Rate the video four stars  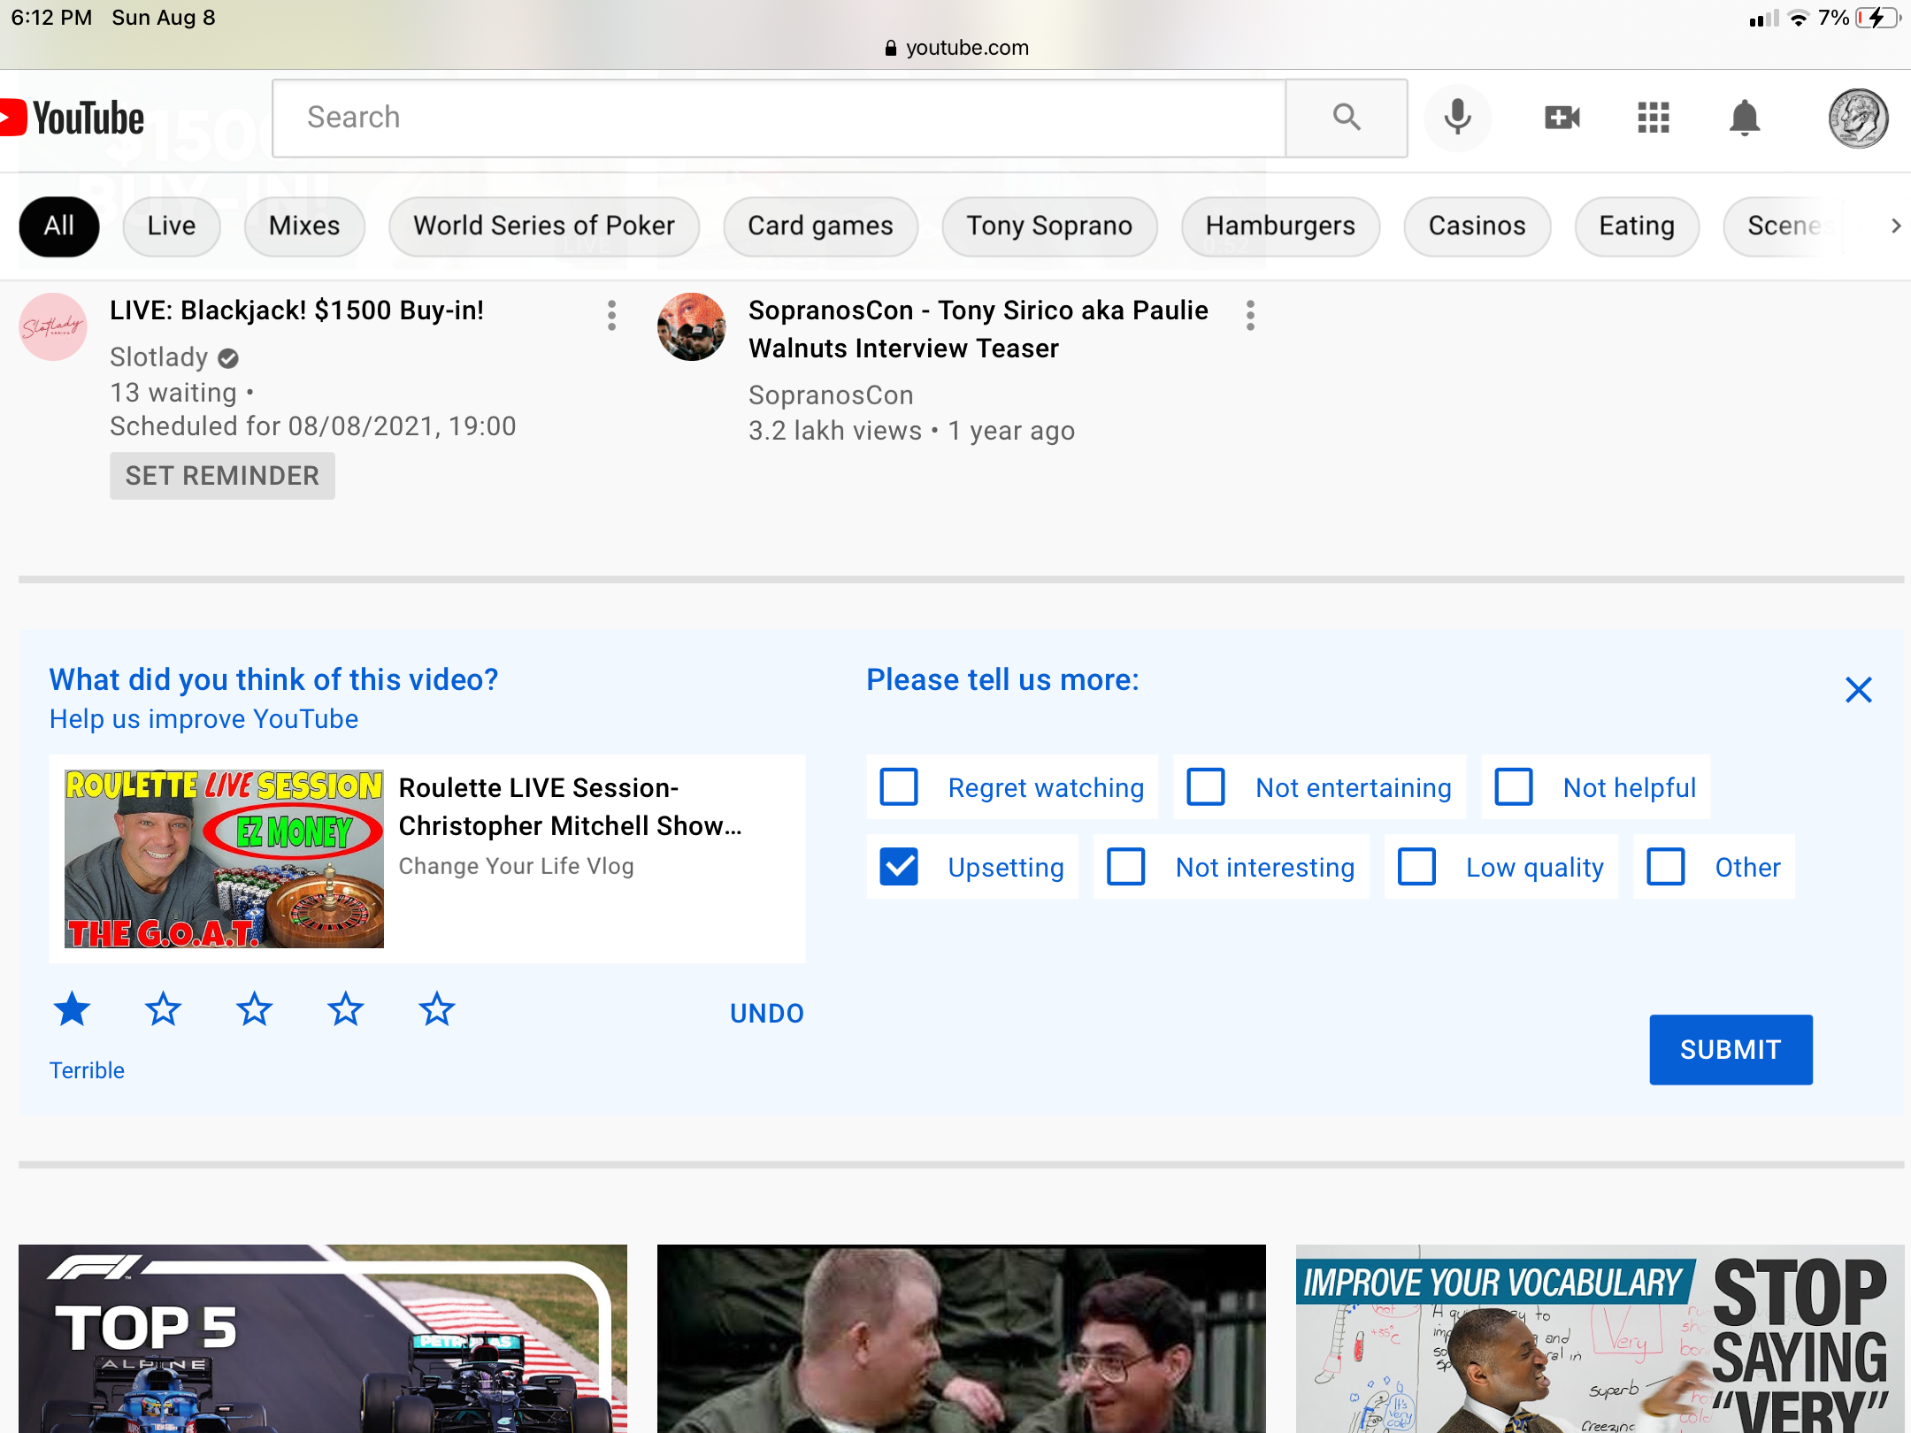pyautogui.click(x=345, y=1008)
